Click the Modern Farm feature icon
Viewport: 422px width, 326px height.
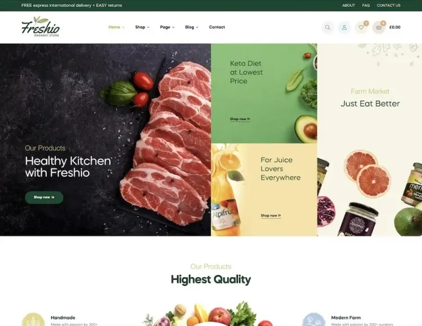314,320
